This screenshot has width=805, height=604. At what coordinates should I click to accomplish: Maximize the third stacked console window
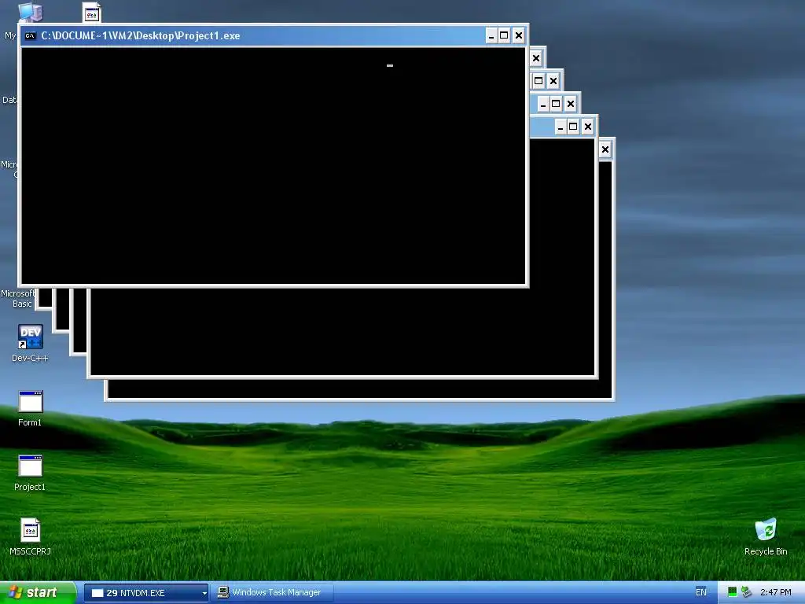pos(539,81)
